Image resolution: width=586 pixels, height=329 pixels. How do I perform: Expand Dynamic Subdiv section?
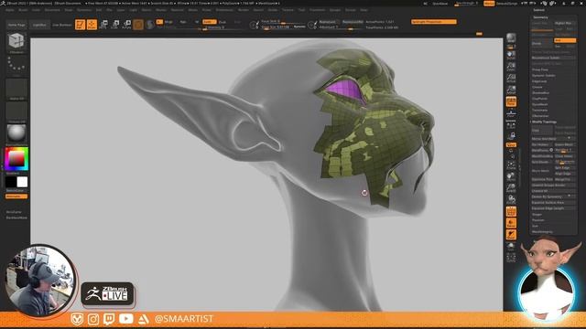pos(543,75)
